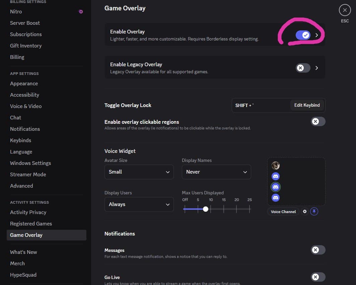The image size is (356, 285).
Task: Enable overlay clickable regions switch
Action: (x=318, y=121)
